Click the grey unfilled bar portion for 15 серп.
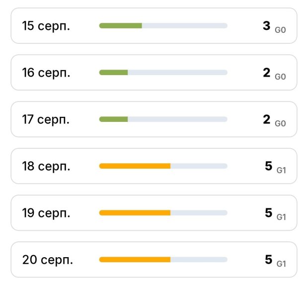 coord(185,26)
